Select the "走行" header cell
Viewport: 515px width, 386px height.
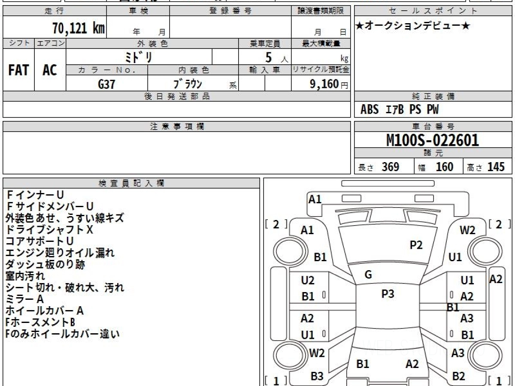pos(55,11)
